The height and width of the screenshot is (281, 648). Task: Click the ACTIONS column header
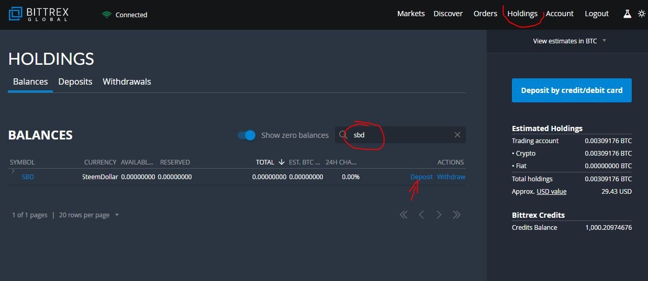tap(451, 162)
